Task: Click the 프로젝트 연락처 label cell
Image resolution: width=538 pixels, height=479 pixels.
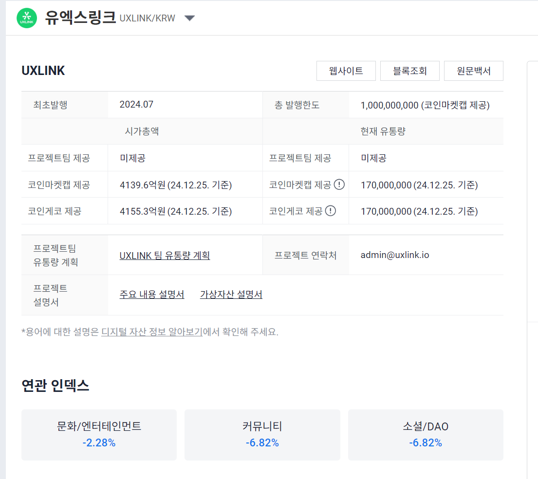Action: (306, 255)
